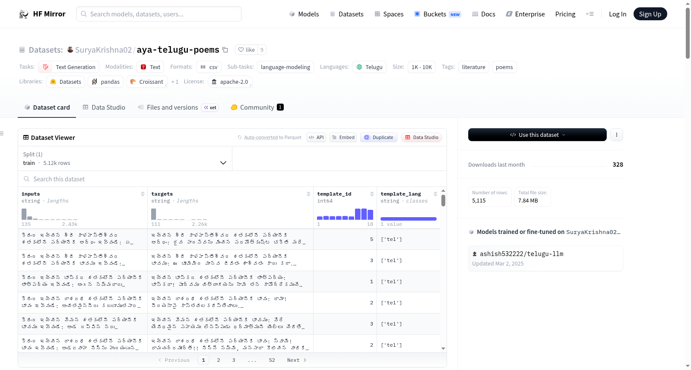Click the poems tag
691x370 pixels.
(x=504, y=67)
